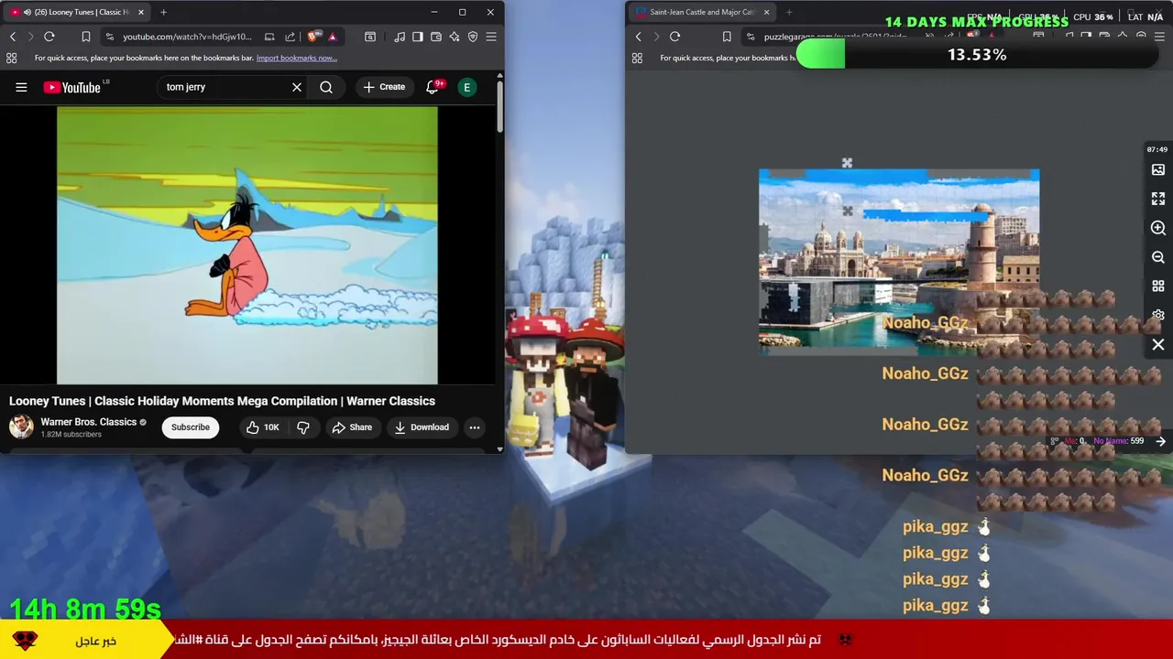Bookmark the YouTube page
Viewport: 1173px width, 659px height.
pos(85,37)
